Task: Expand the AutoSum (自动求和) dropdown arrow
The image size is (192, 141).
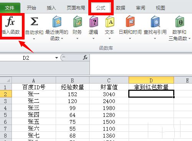Action: [34, 39]
